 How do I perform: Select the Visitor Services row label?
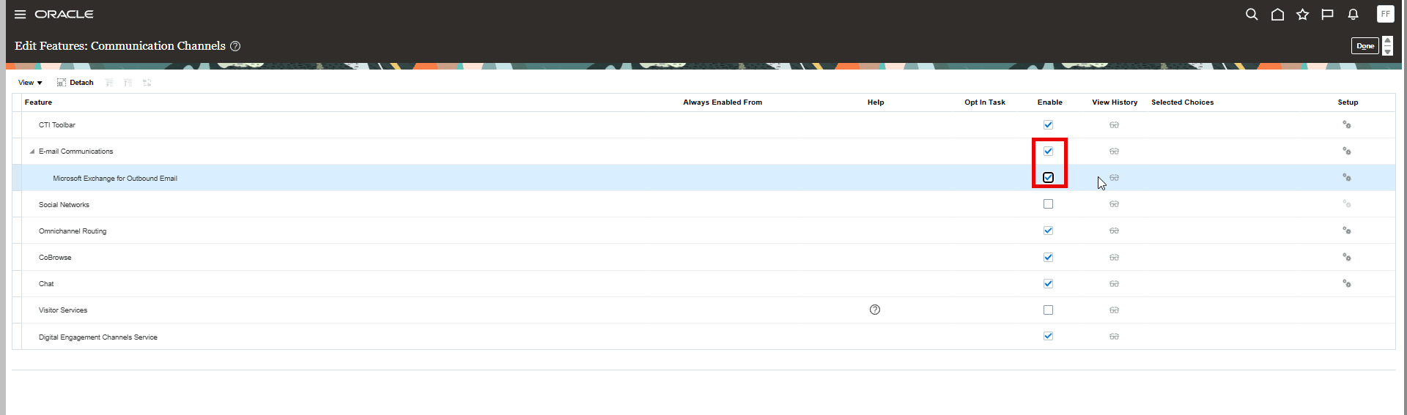[63, 310]
